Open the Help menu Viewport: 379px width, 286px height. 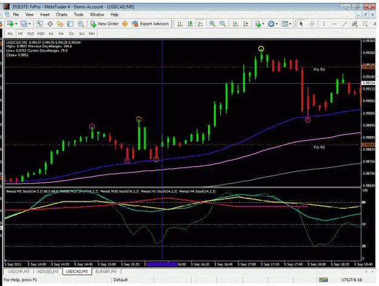click(115, 15)
